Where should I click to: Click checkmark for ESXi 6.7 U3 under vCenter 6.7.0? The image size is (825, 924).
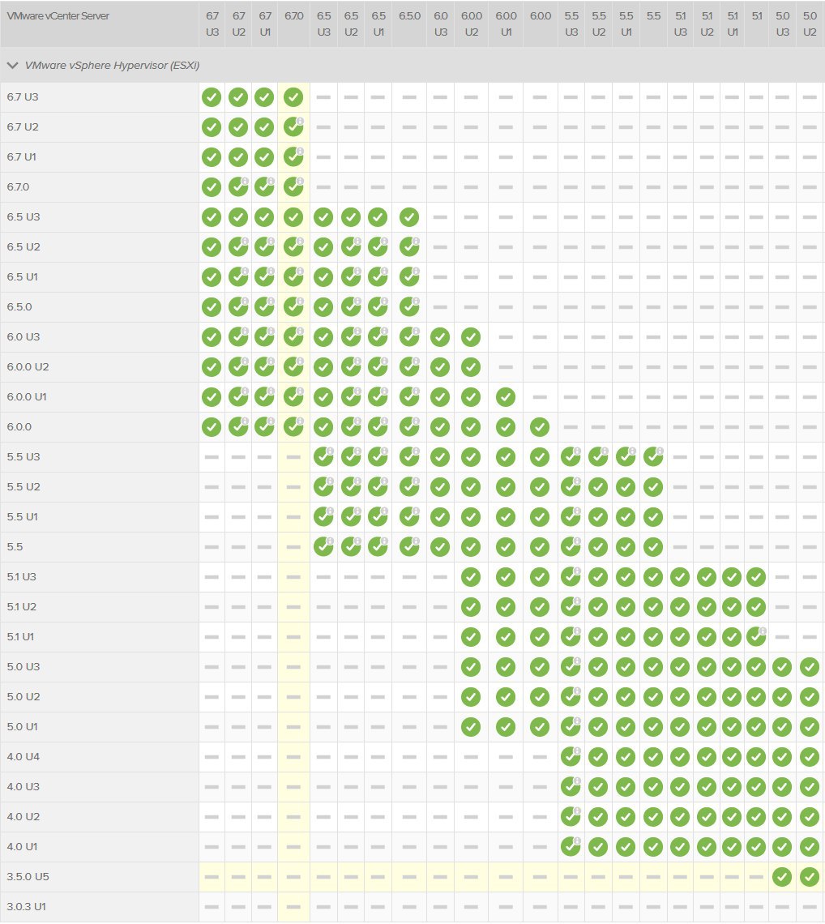pos(293,97)
